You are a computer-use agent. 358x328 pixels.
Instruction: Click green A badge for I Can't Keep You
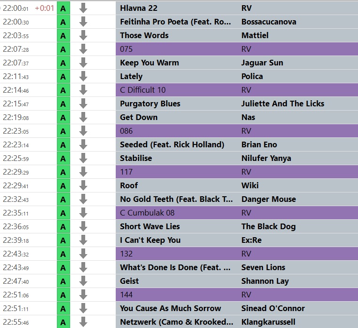[63, 240]
